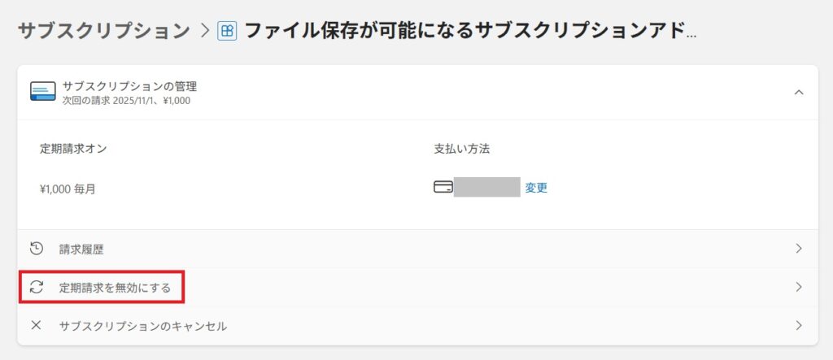833x360 pixels.
Task: Disable recurring billing via 定期請求を無効にする
Action: tap(115, 288)
